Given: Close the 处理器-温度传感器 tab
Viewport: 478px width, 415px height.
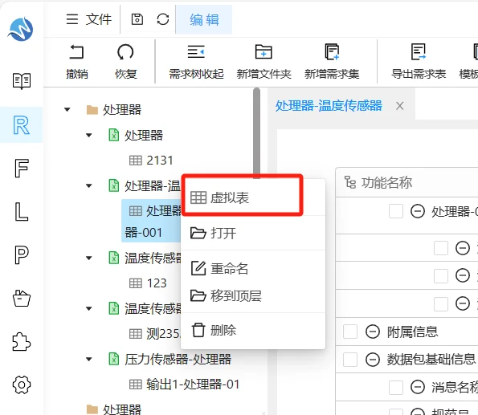Looking at the screenshot, I should tap(399, 106).
